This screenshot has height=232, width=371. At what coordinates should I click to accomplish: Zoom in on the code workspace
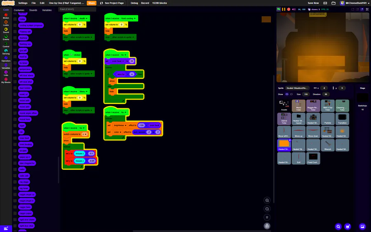[x=267, y=200]
